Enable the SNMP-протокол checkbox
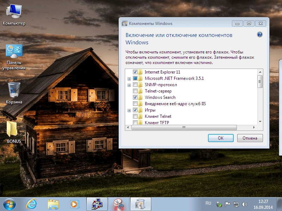This screenshot has height=211, width=282. [135, 85]
